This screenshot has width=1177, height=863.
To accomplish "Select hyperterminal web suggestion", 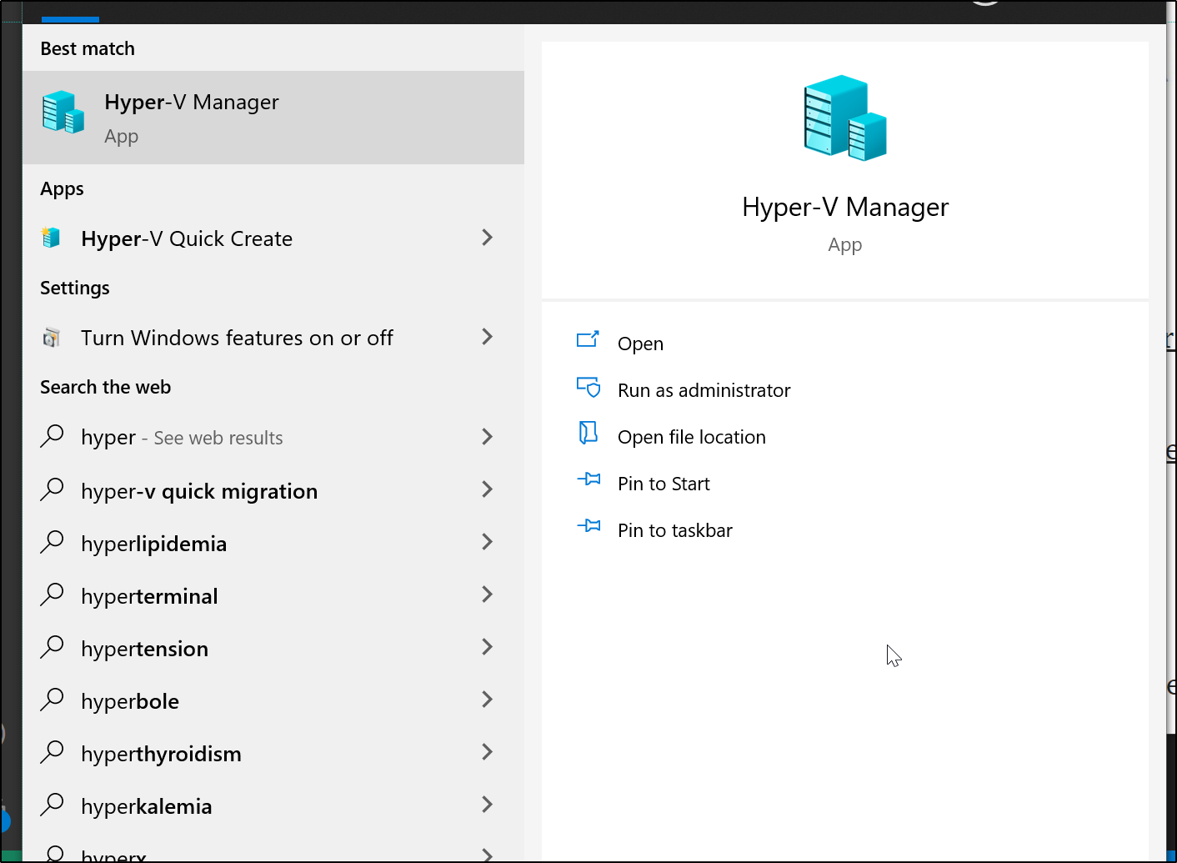I will [273, 595].
